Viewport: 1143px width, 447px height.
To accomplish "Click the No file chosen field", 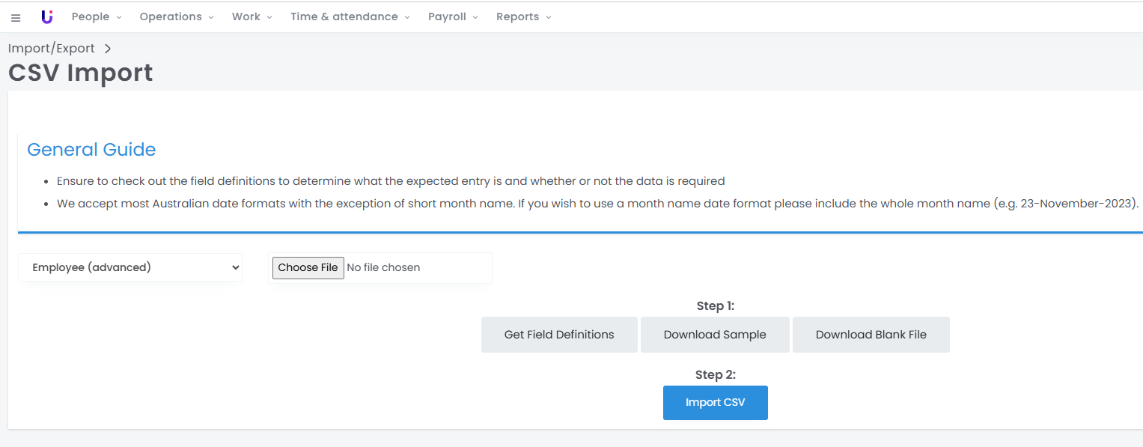I will tap(383, 267).
